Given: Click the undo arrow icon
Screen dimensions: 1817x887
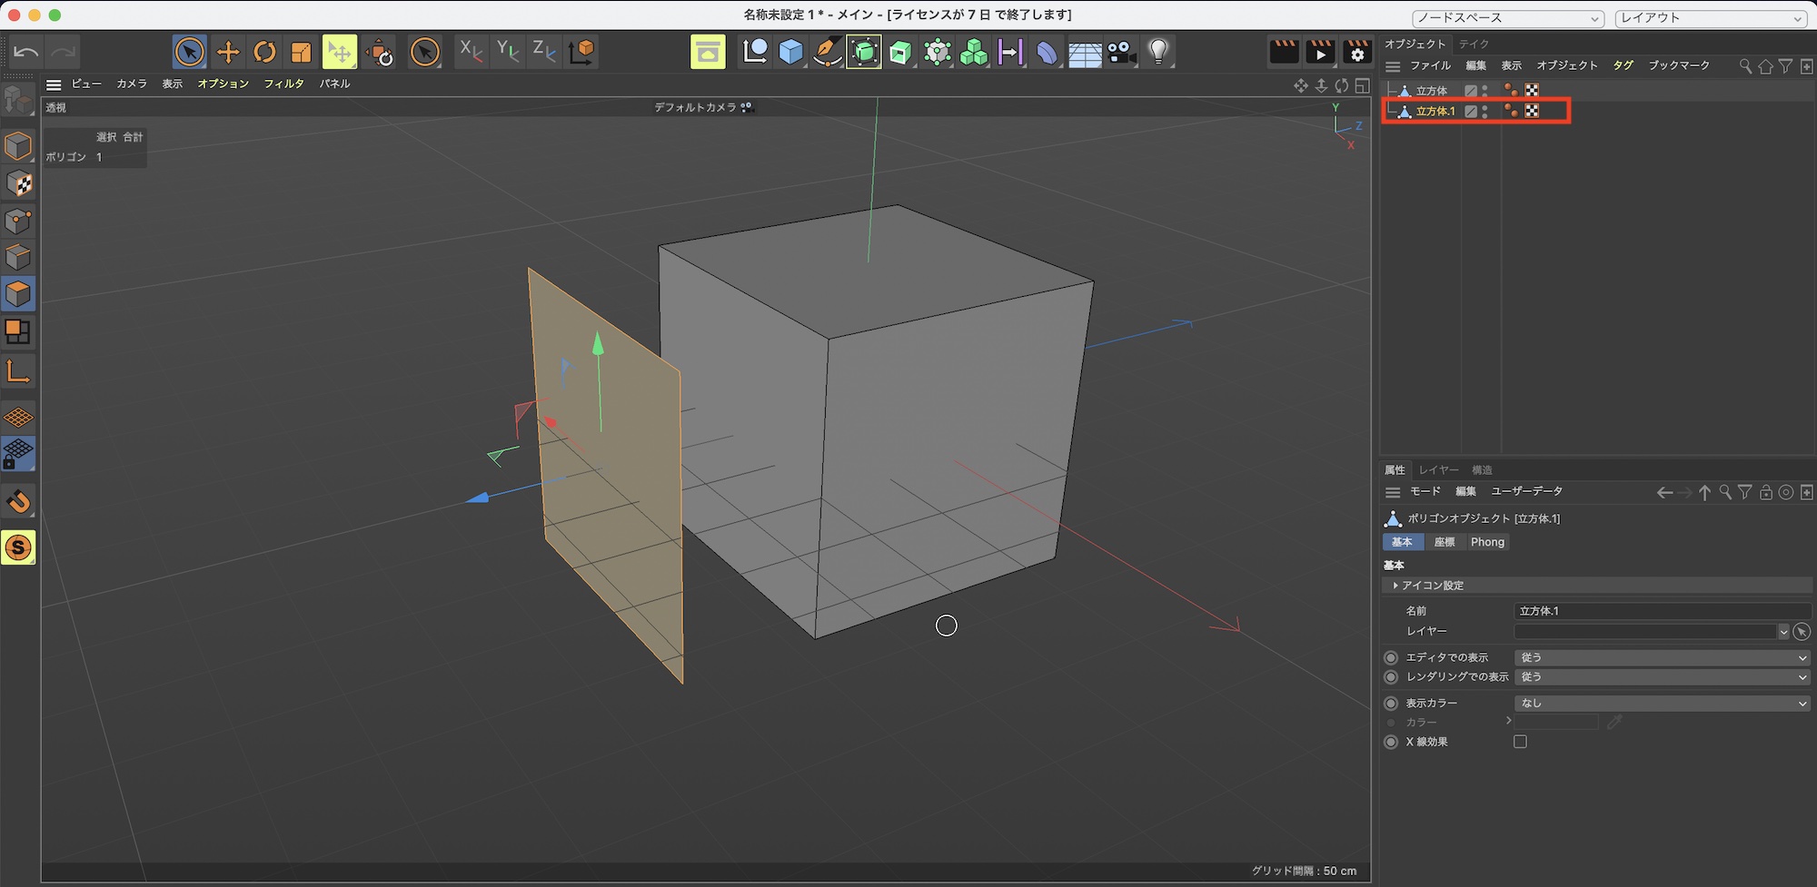Looking at the screenshot, I should click(26, 53).
